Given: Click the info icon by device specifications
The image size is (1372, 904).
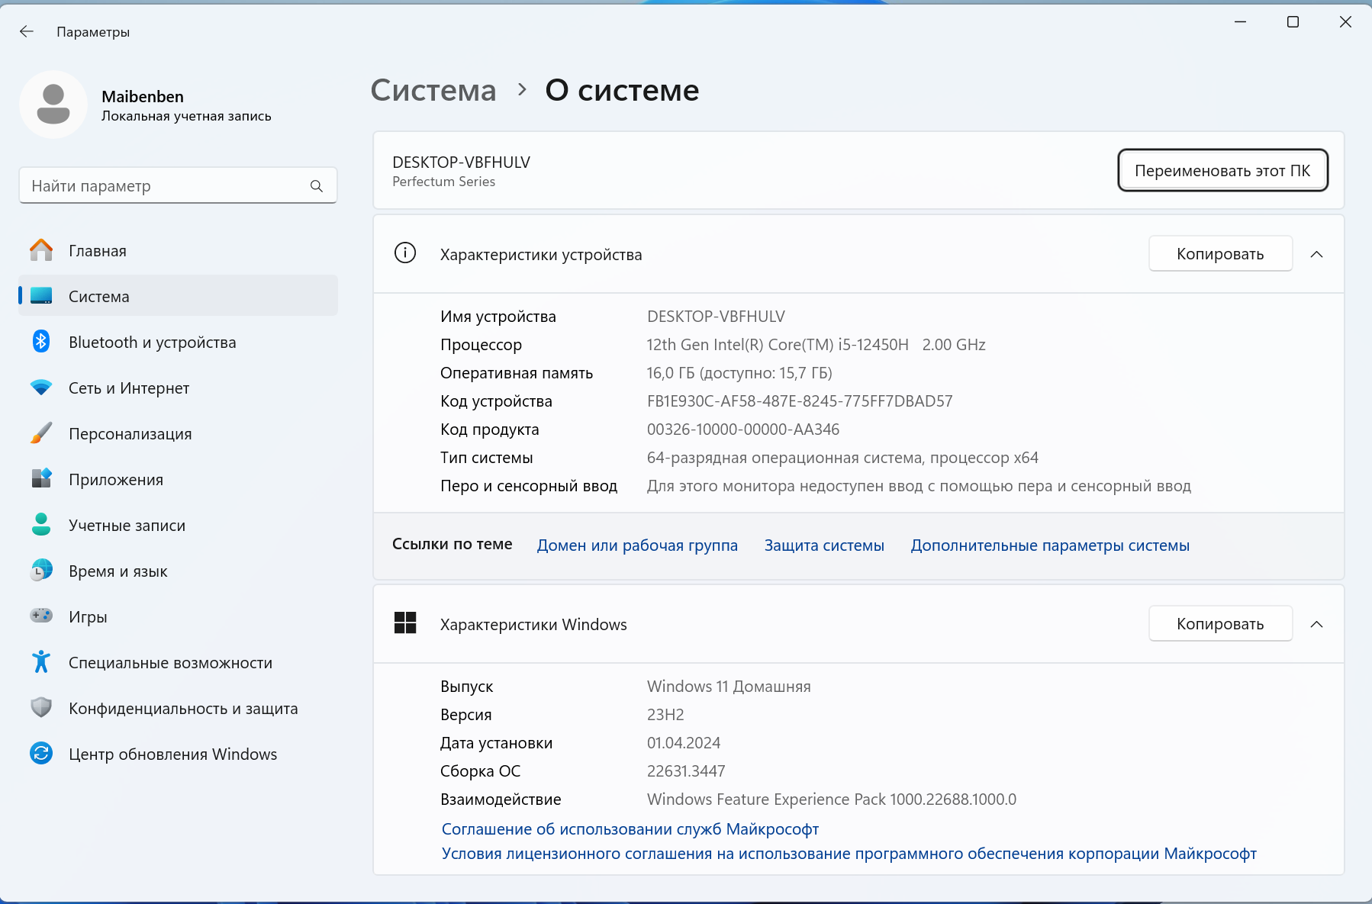Looking at the screenshot, I should 405,253.
